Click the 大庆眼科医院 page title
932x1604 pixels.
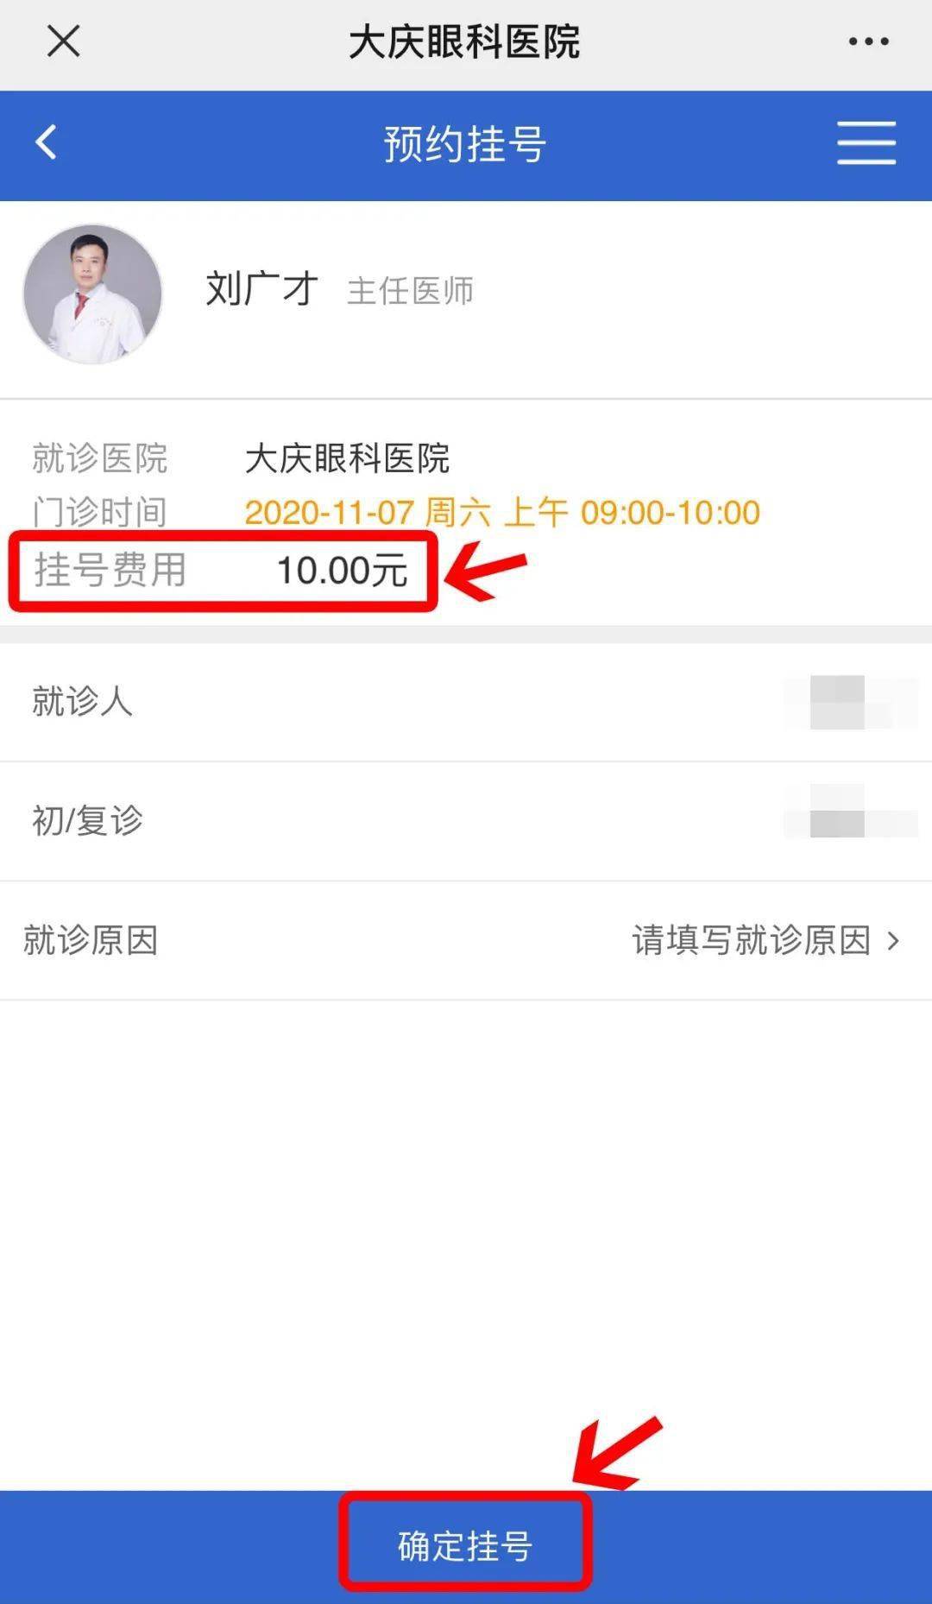point(464,41)
